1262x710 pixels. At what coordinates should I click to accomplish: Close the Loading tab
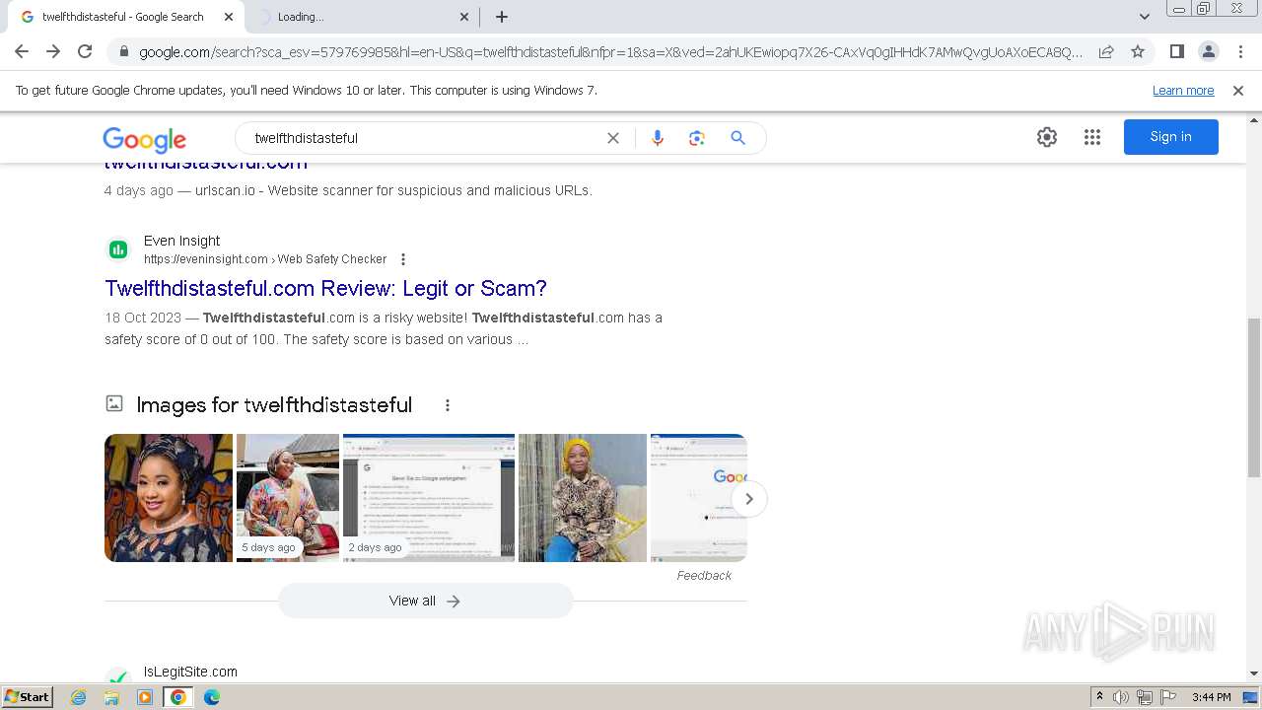pyautogui.click(x=464, y=17)
